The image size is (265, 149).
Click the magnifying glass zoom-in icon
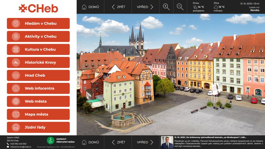point(166,7)
